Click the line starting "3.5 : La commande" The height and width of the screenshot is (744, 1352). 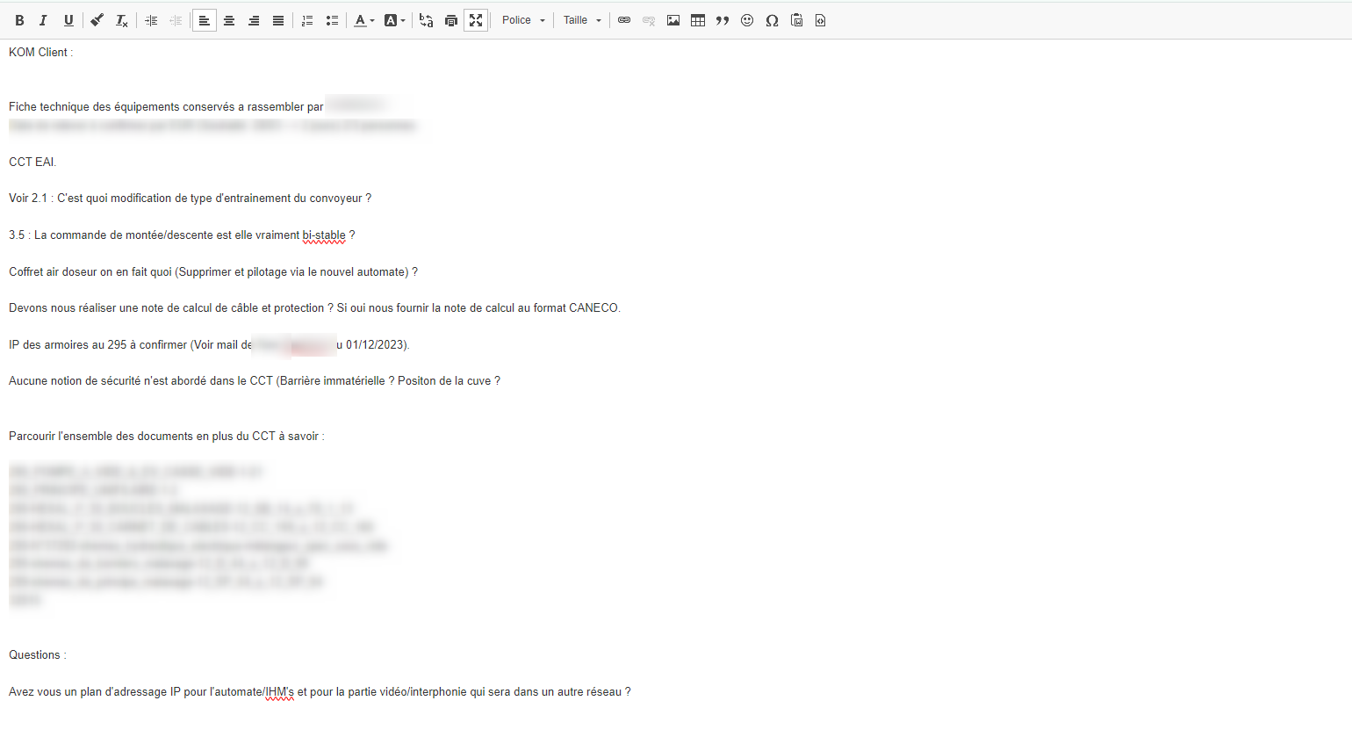point(182,235)
